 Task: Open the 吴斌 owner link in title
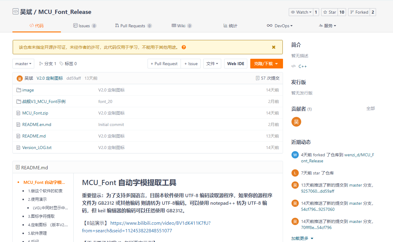point(26,12)
